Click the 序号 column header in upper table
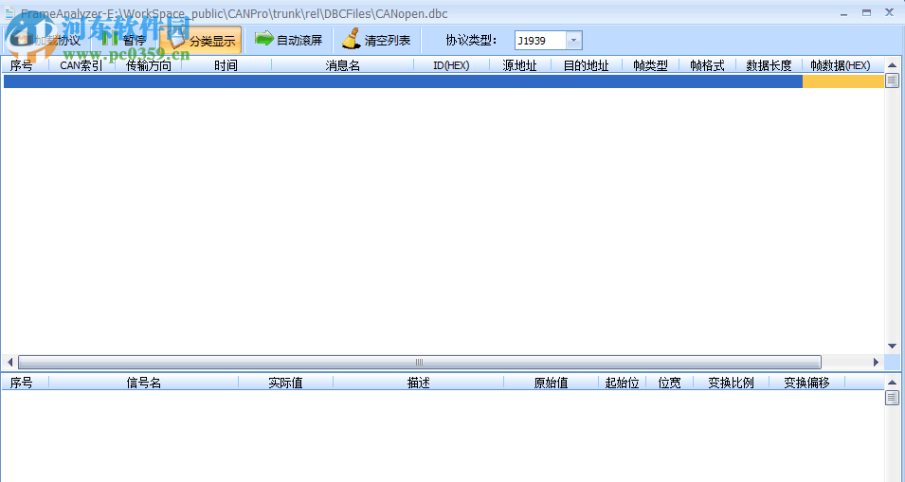The image size is (905, 482). point(22,65)
